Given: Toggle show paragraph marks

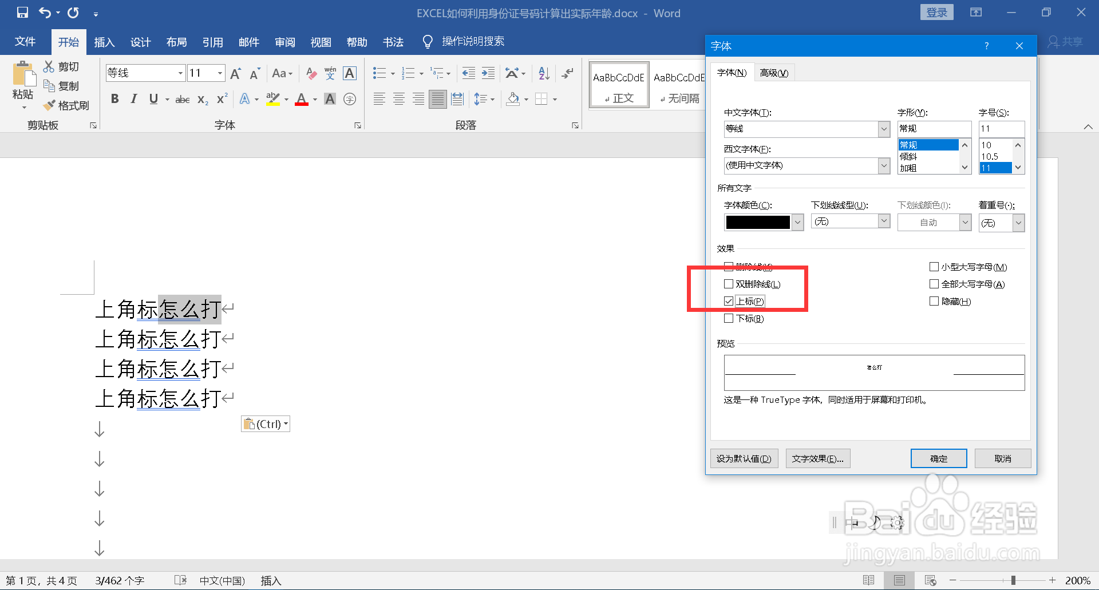Looking at the screenshot, I should coord(567,73).
